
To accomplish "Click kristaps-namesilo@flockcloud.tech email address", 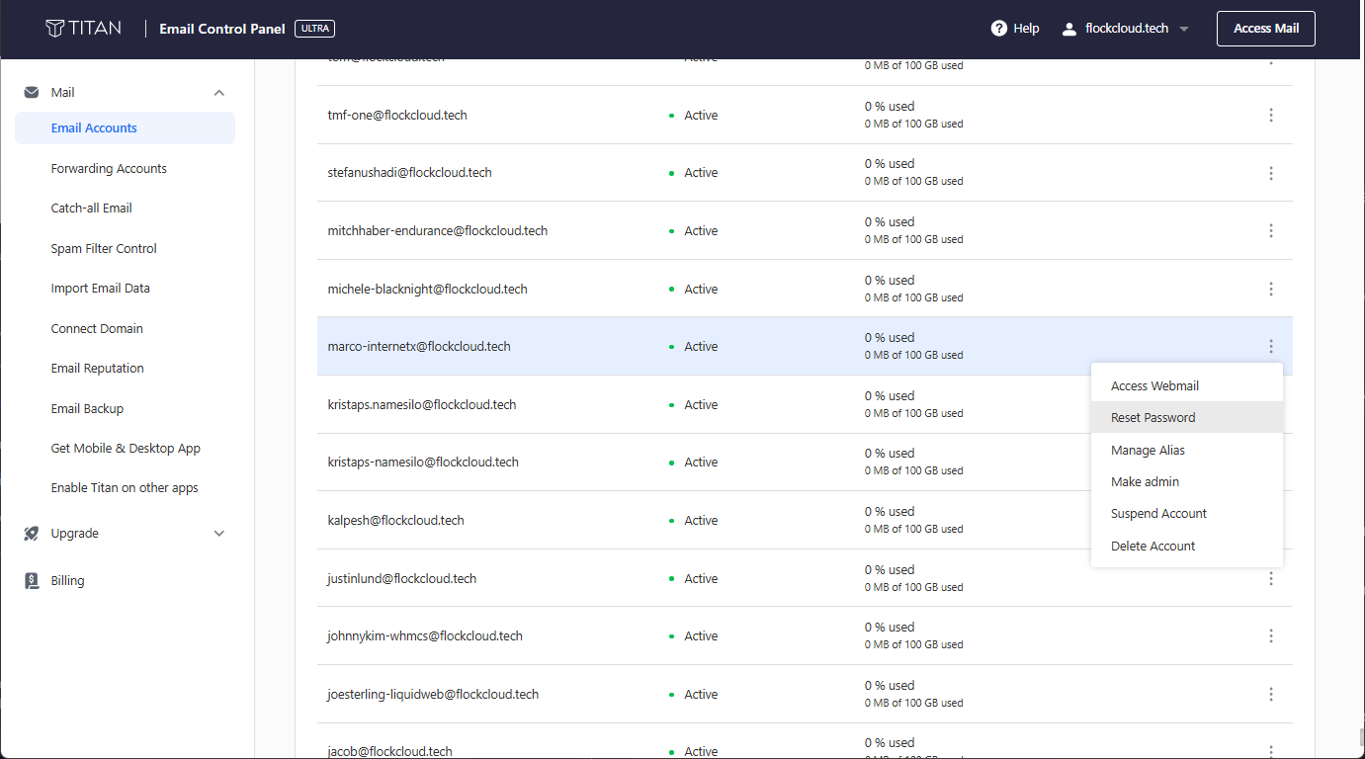I will click(x=423, y=463).
